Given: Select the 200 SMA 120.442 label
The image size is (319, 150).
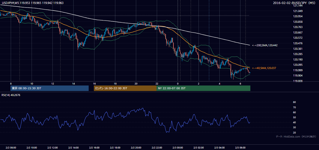Looking at the screenshot, I should pos(265,45).
